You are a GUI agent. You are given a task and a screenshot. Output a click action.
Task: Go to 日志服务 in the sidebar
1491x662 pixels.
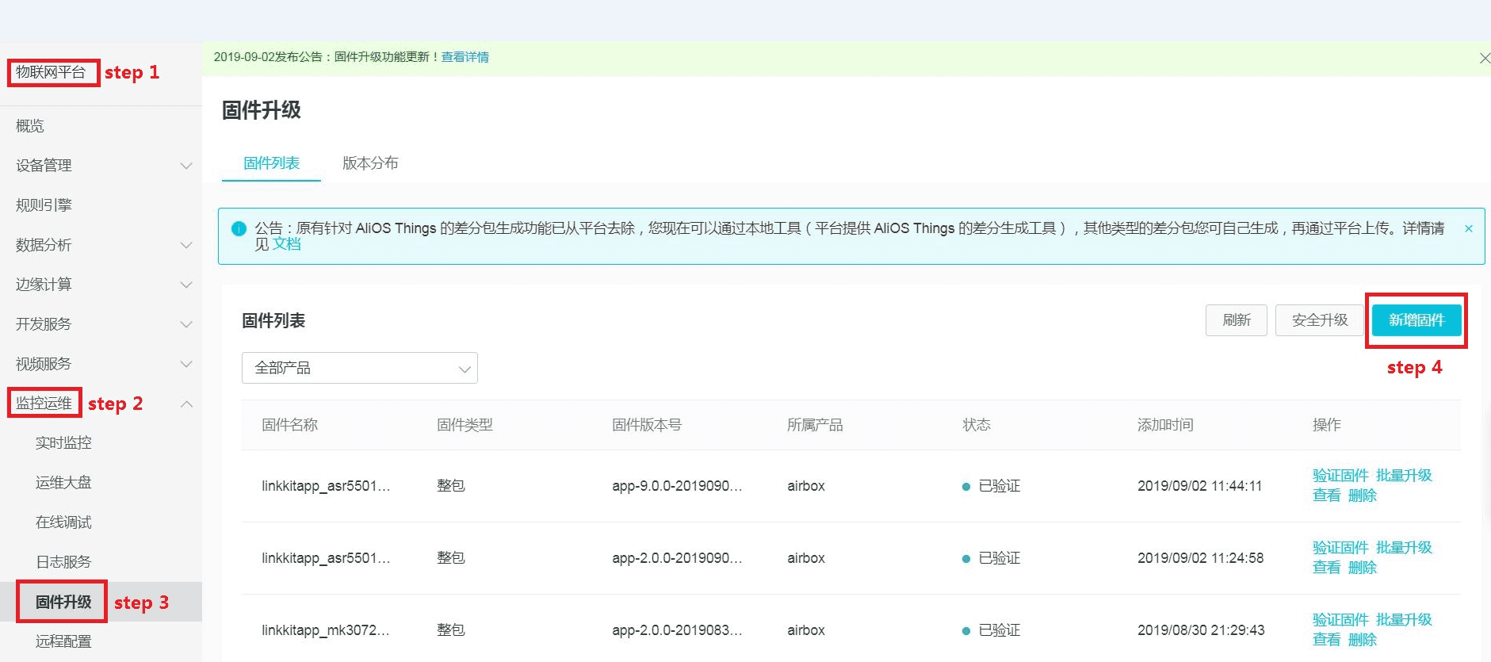[63, 562]
